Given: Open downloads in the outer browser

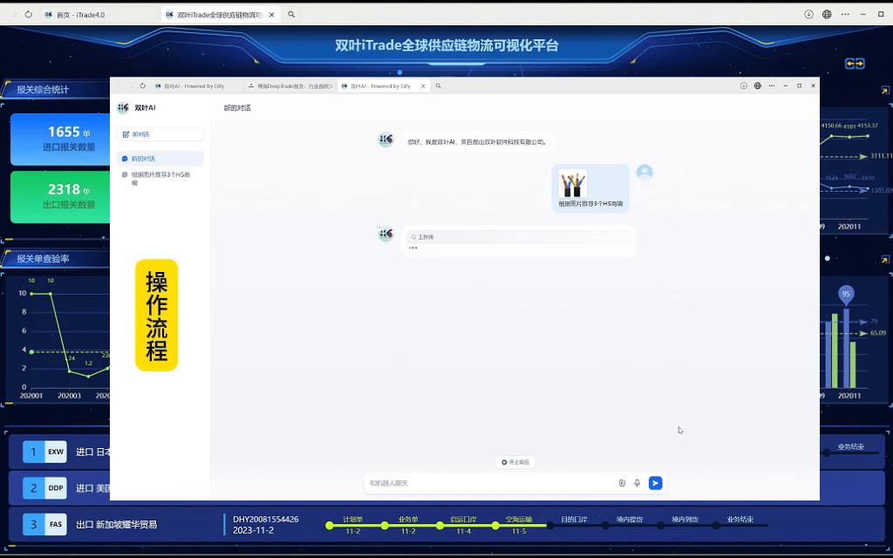Looking at the screenshot, I should pos(808,14).
